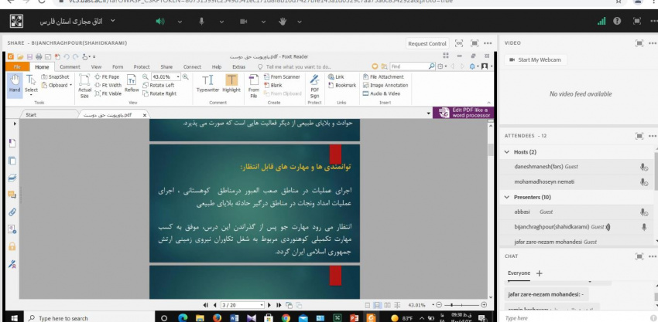Add a Bookmark

pyautogui.click(x=342, y=85)
